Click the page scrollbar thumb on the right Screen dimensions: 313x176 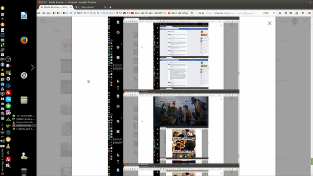[312, 161]
